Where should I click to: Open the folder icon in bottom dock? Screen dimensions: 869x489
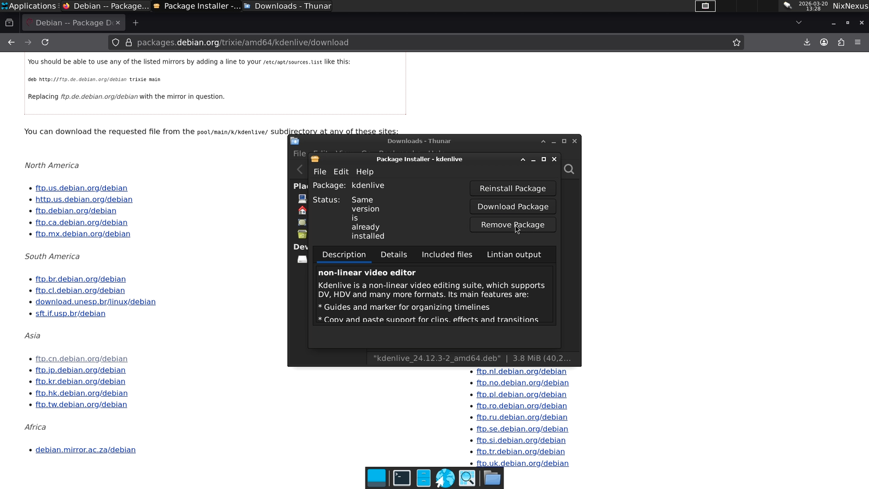click(x=493, y=478)
